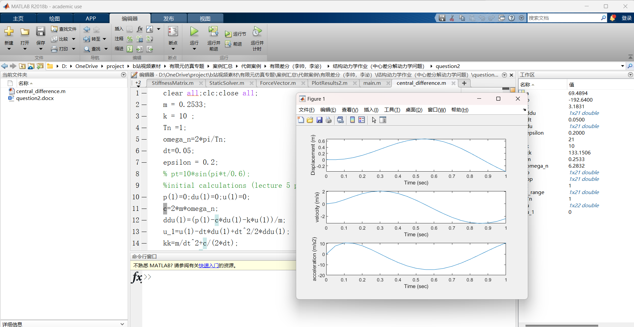Toggle the comment percent icon in the ribbon
The height and width of the screenshot is (327, 634).
coord(130,39)
